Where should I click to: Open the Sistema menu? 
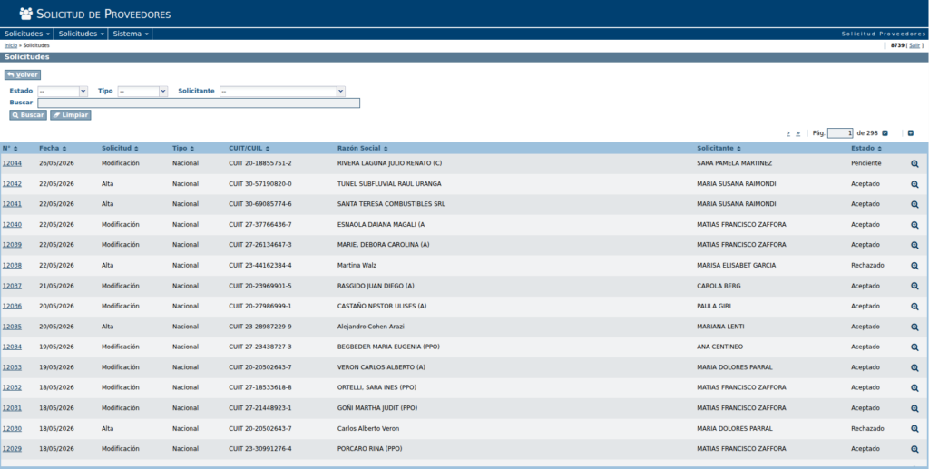pyautogui.click(x=131, y=34)
